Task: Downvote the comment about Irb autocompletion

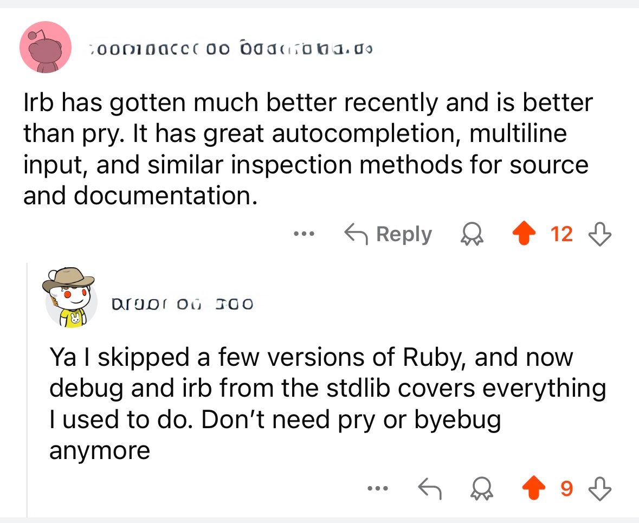Action: coord(602,234)
